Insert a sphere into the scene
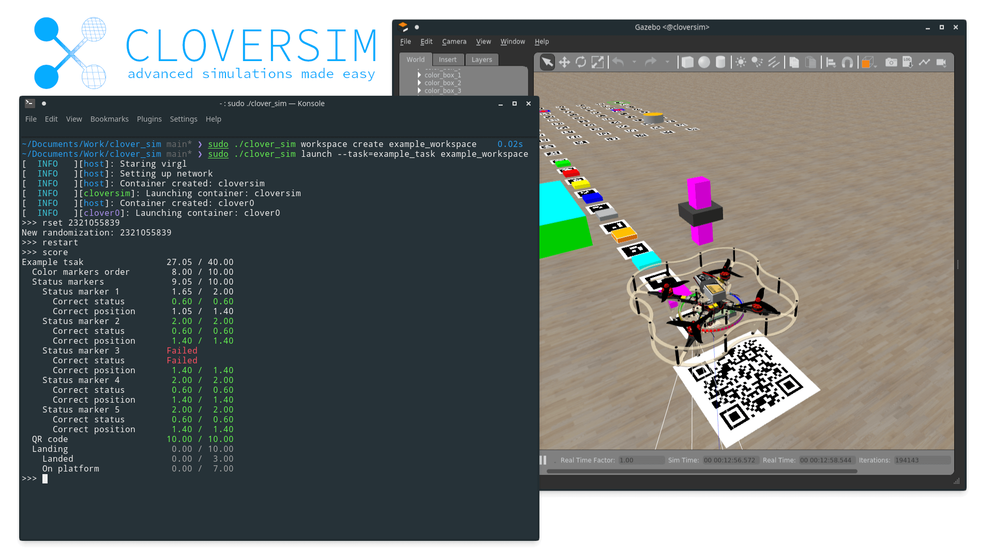 tap(704, 62)
